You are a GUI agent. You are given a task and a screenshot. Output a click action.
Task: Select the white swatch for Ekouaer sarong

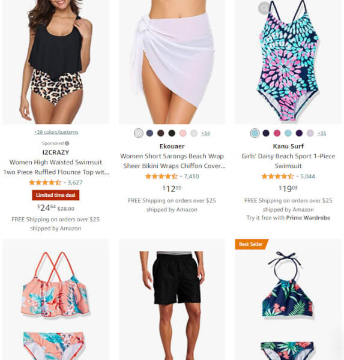(x=139, y=133)
